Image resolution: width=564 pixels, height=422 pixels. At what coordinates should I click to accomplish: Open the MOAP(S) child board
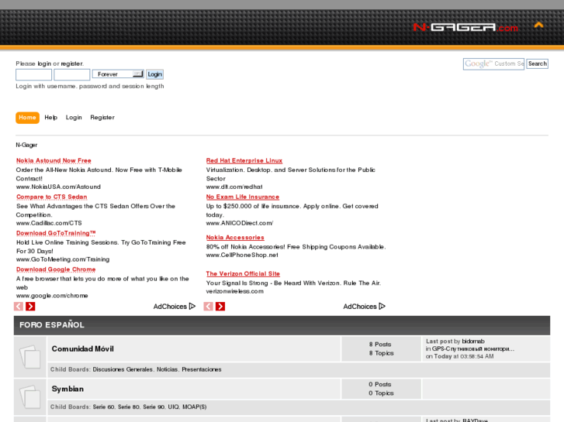[195, 407]
